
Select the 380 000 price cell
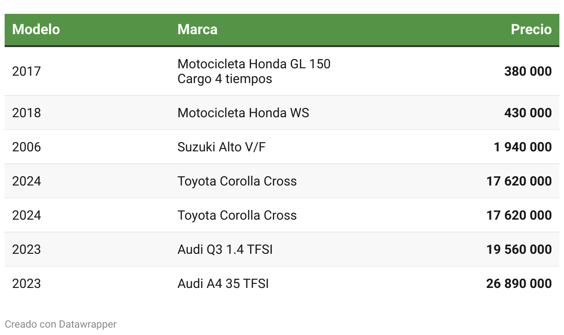click(527, 72)
